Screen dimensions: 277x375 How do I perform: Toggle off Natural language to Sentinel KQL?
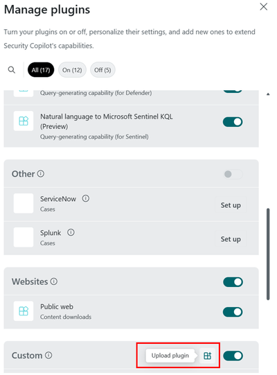(233, 122)
